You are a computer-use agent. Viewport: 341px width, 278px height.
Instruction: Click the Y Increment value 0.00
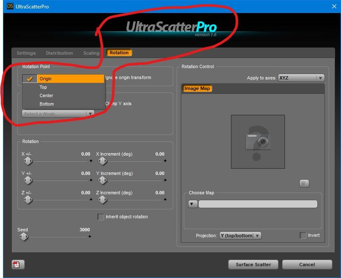point(160,173)
